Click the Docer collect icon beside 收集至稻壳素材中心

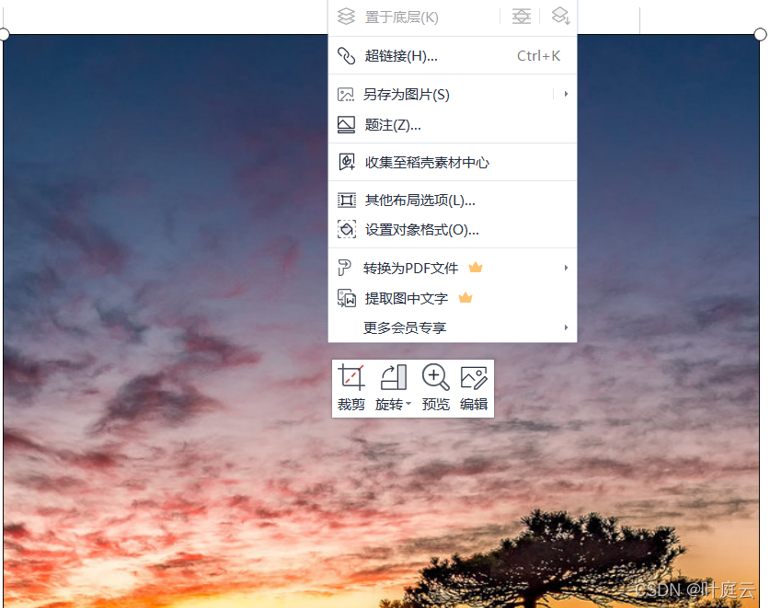click(346, 161)
